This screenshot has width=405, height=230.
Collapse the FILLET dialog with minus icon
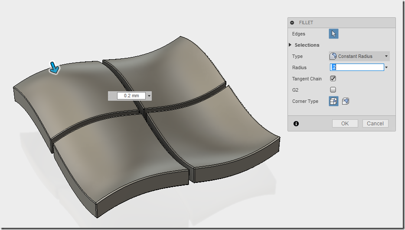coord(292,22)
